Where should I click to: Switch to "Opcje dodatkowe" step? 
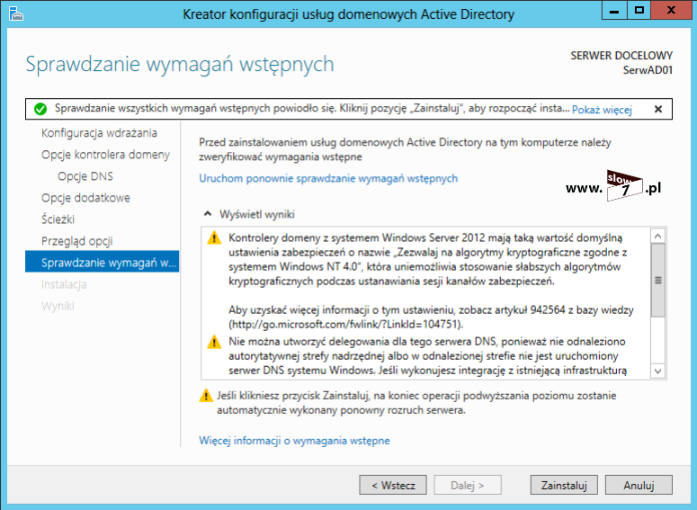click(85, 198)
